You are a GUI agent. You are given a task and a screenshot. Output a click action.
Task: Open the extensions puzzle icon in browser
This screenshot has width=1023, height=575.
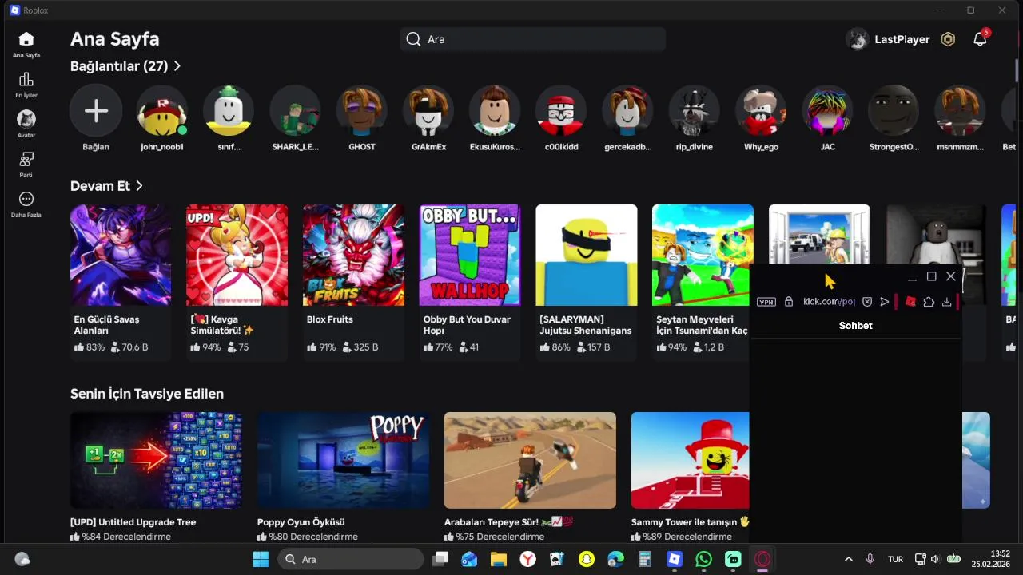[929, 302]
